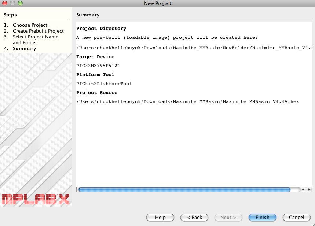Viewport: 315px width, 226px height.
Task: Zoom the window with the green button
Action: pos(20,3)
